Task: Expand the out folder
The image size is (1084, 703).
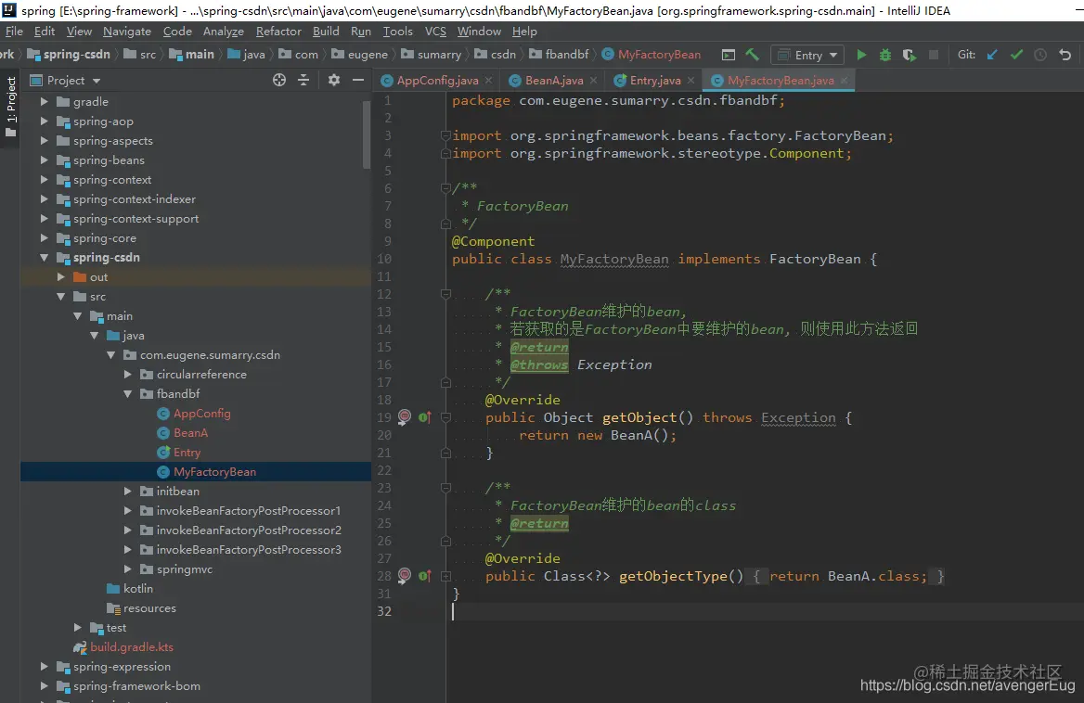Action: [61, 277]
